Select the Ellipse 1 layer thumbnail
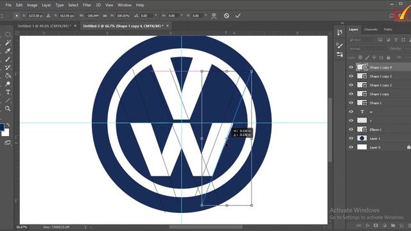Image resolution: width=411 pixels, height=231 pixels. 362,130
